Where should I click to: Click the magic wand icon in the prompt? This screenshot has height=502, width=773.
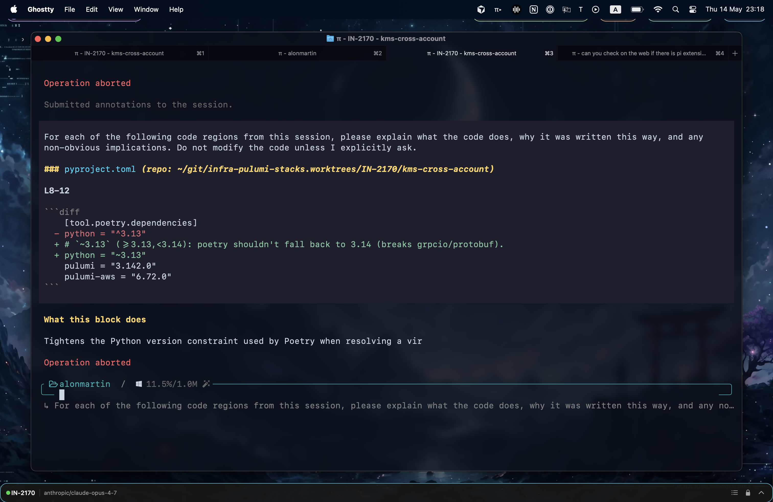coord(206,384)
